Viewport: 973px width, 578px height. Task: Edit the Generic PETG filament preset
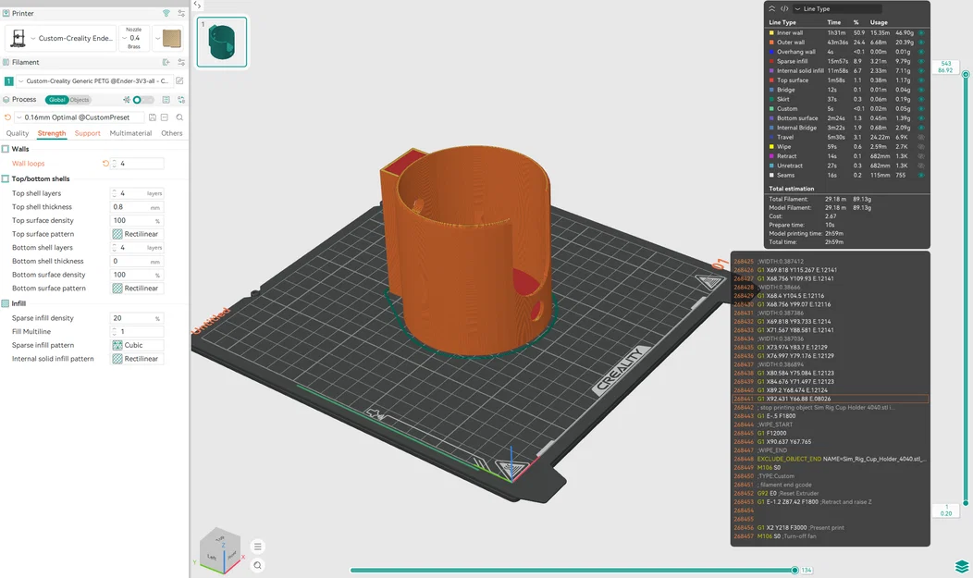(179, 80)
